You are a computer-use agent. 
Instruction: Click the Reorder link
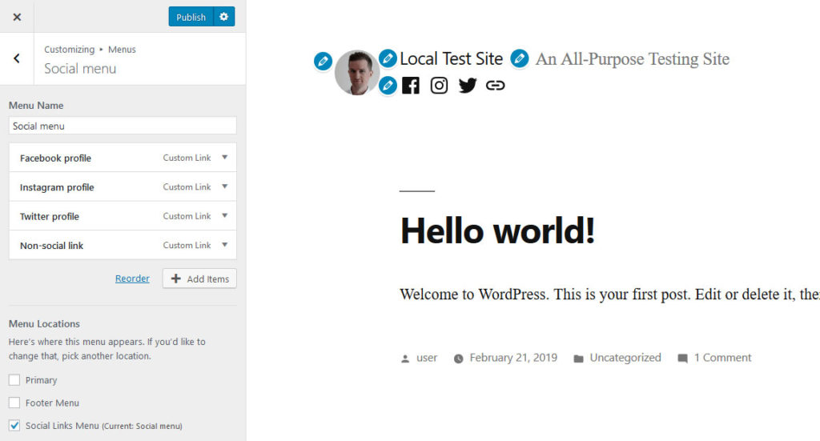pyautogui.click(x=132, y=279)
